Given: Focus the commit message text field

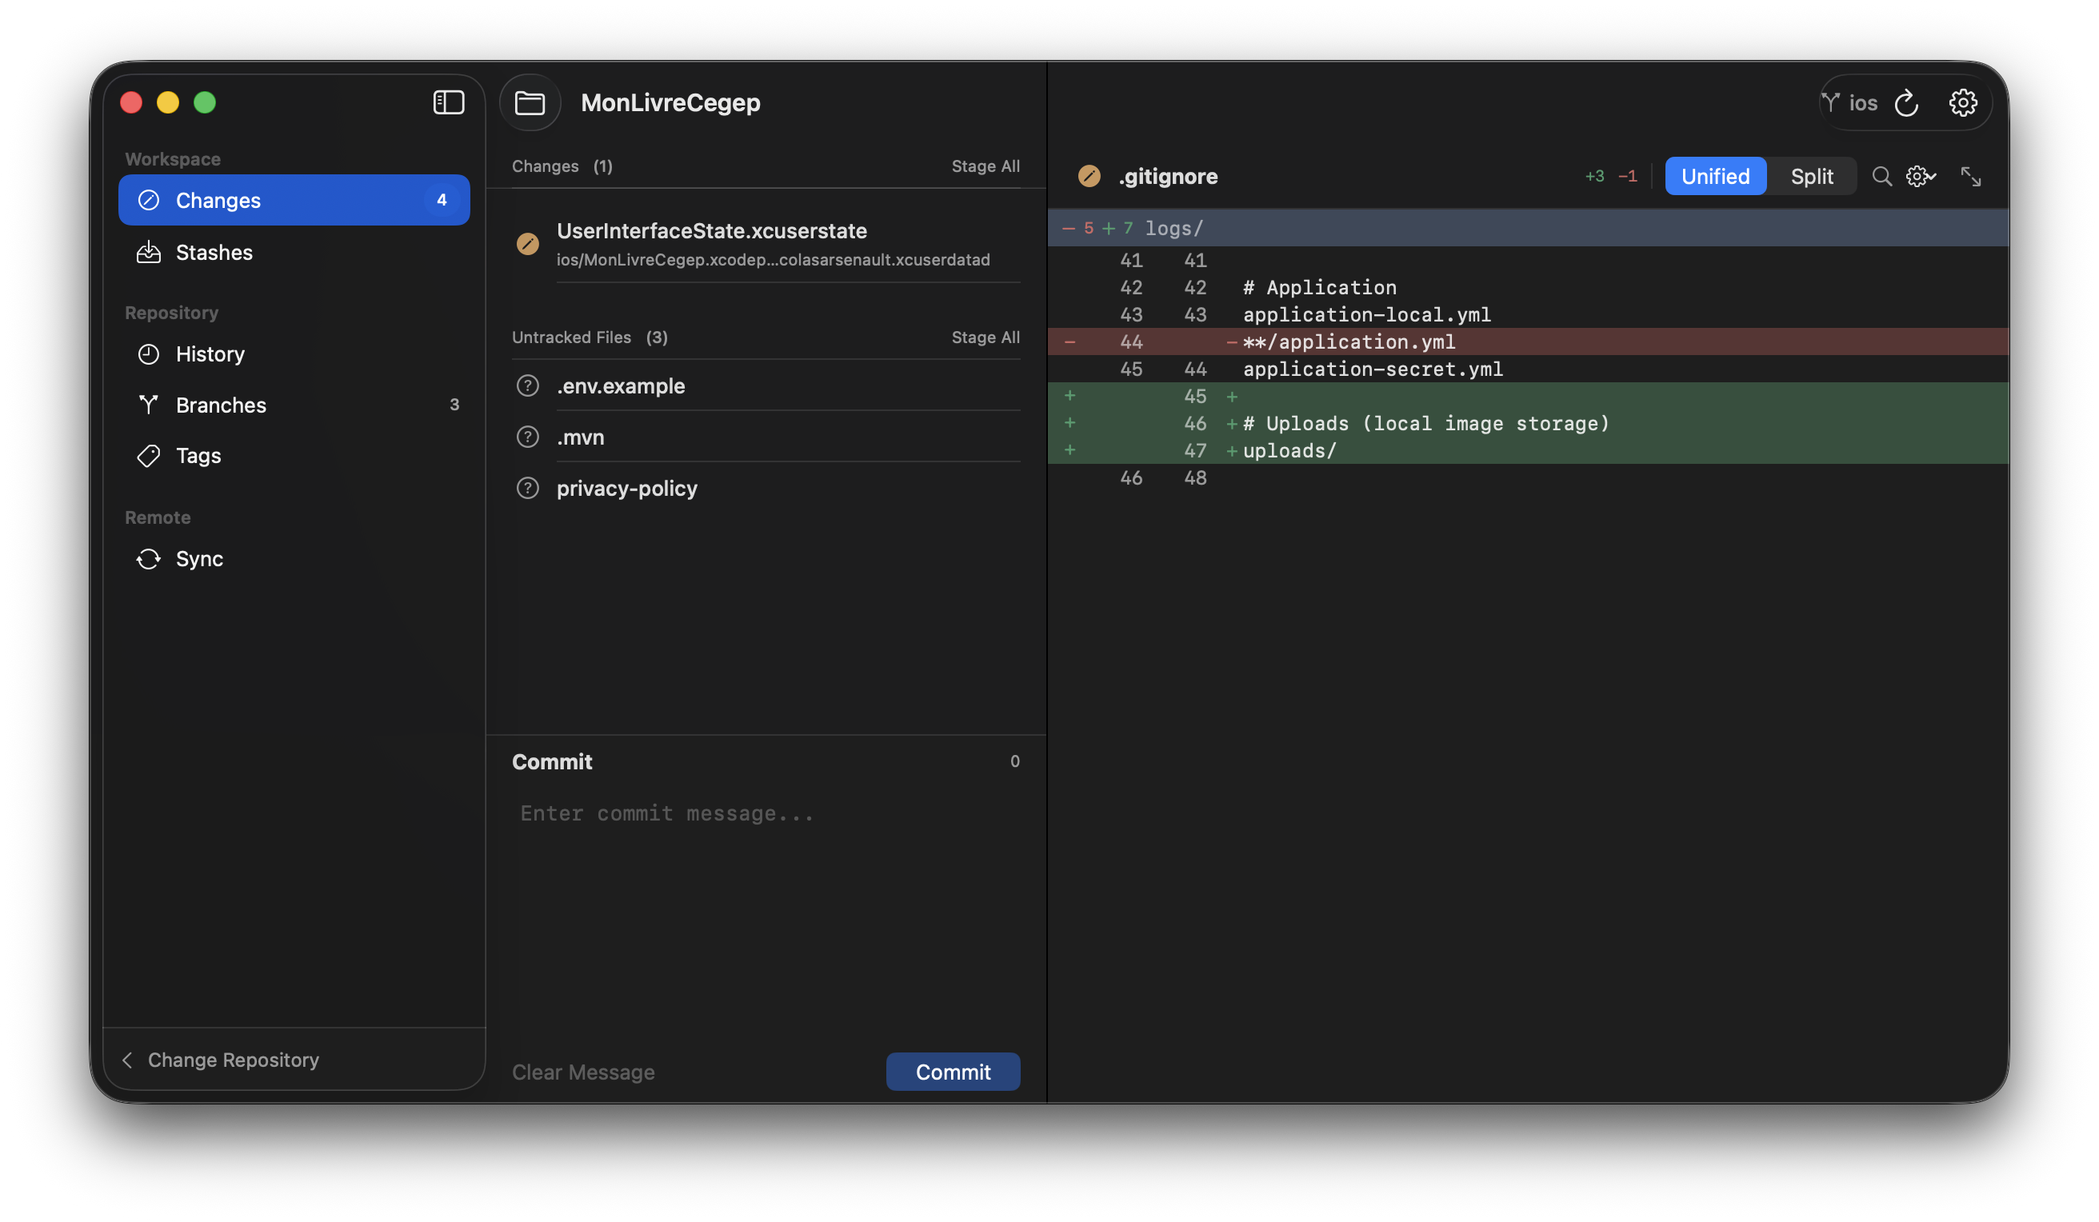Looking at the screenshot, I should [x=766, y=913].
